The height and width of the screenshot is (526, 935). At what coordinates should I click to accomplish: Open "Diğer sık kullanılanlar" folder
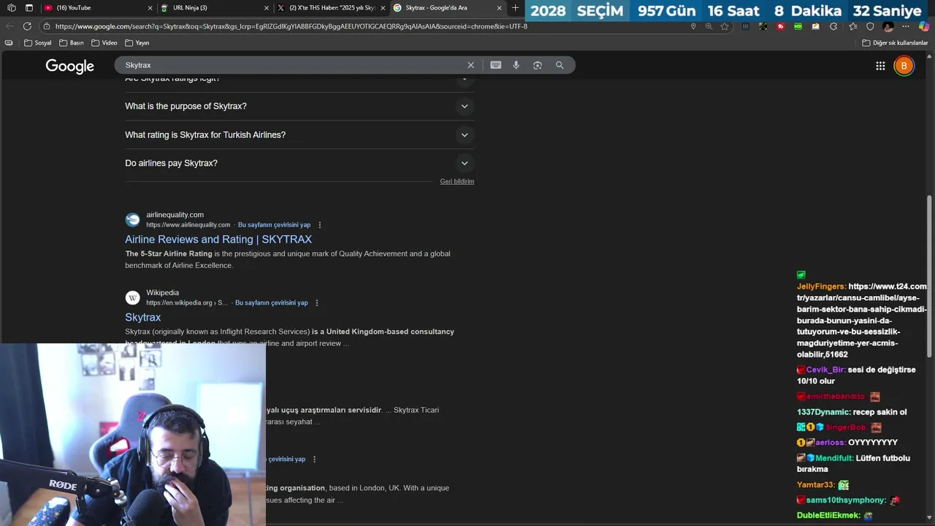(895, 43)
